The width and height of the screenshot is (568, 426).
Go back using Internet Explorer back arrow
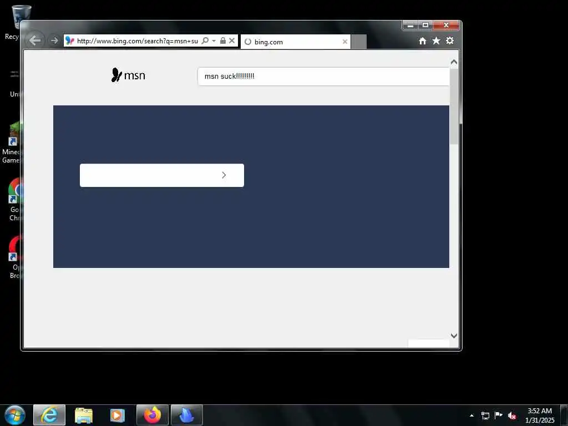(x=35, y=40)
